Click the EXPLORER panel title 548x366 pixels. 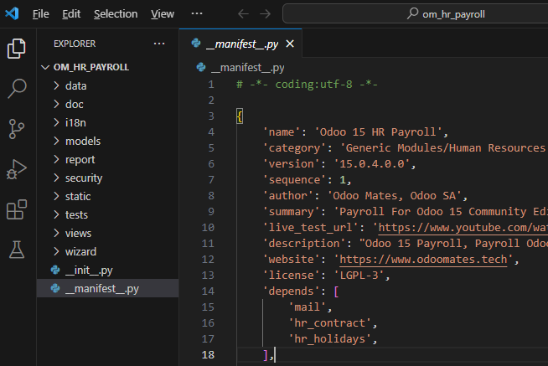tap(75, 44)
